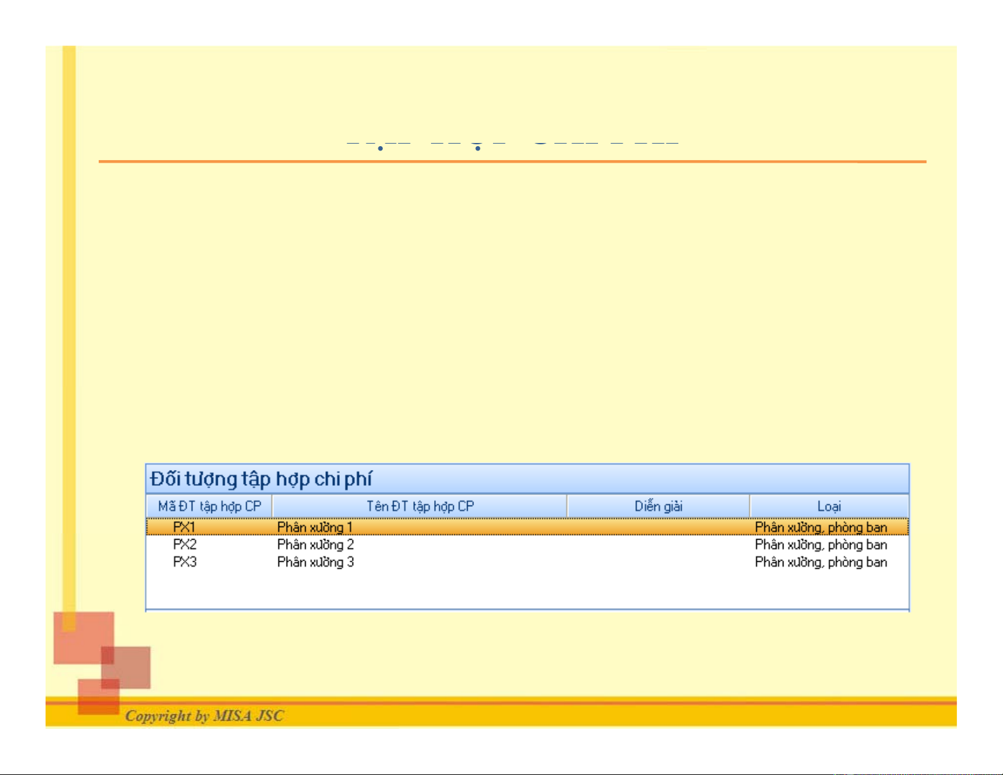Select the PX1 code cell

(185, 527)
